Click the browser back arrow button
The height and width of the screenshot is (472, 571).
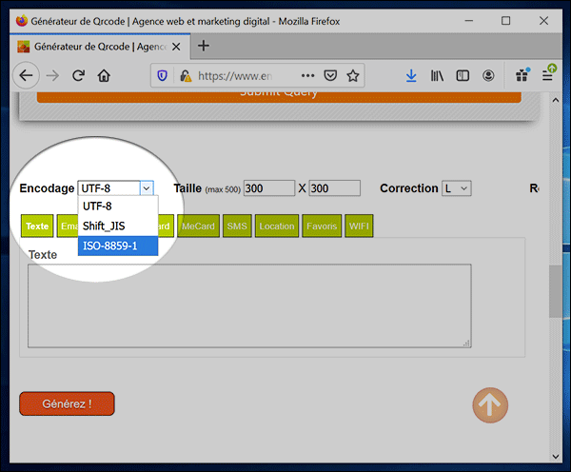(25, 75)
